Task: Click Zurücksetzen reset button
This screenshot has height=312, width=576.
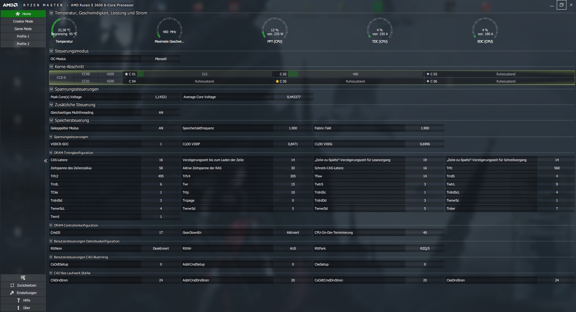Action: tap(23, 285)
